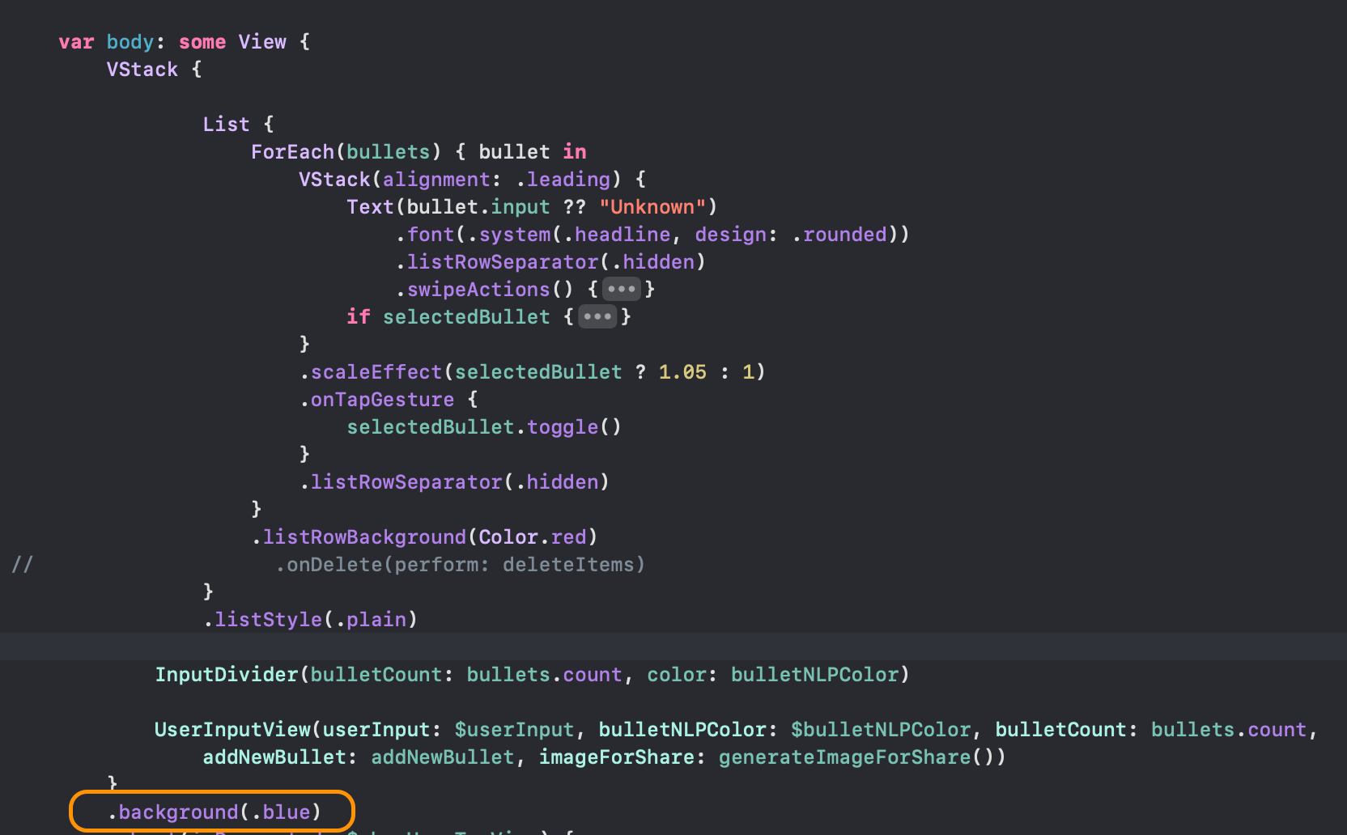The image size is (1347, 835).
Task: Click the '$userInput' binding
Action: coord(514,730)
